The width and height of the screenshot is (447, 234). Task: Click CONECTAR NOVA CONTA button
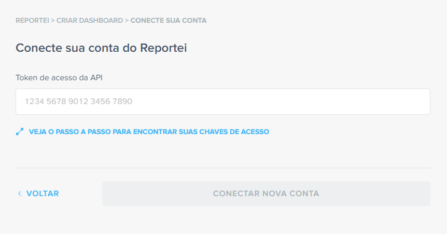point(266,194)
